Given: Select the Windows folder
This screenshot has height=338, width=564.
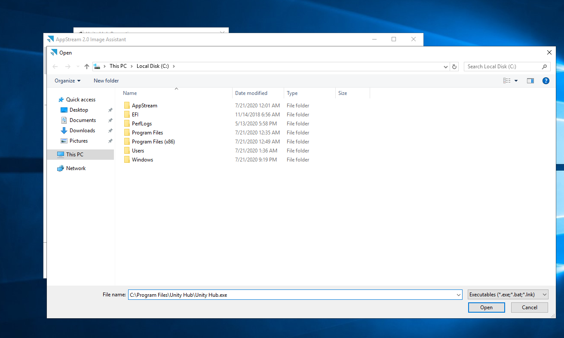Looking at the screenshot, I should [x=142, y=160].
